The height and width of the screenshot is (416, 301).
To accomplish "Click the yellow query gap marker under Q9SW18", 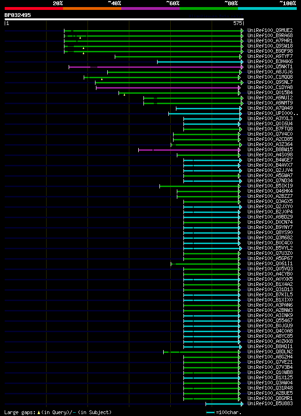I will pos(83,48).
